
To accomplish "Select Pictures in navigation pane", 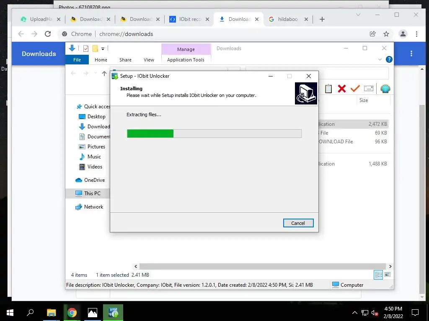I will [92, 147].
